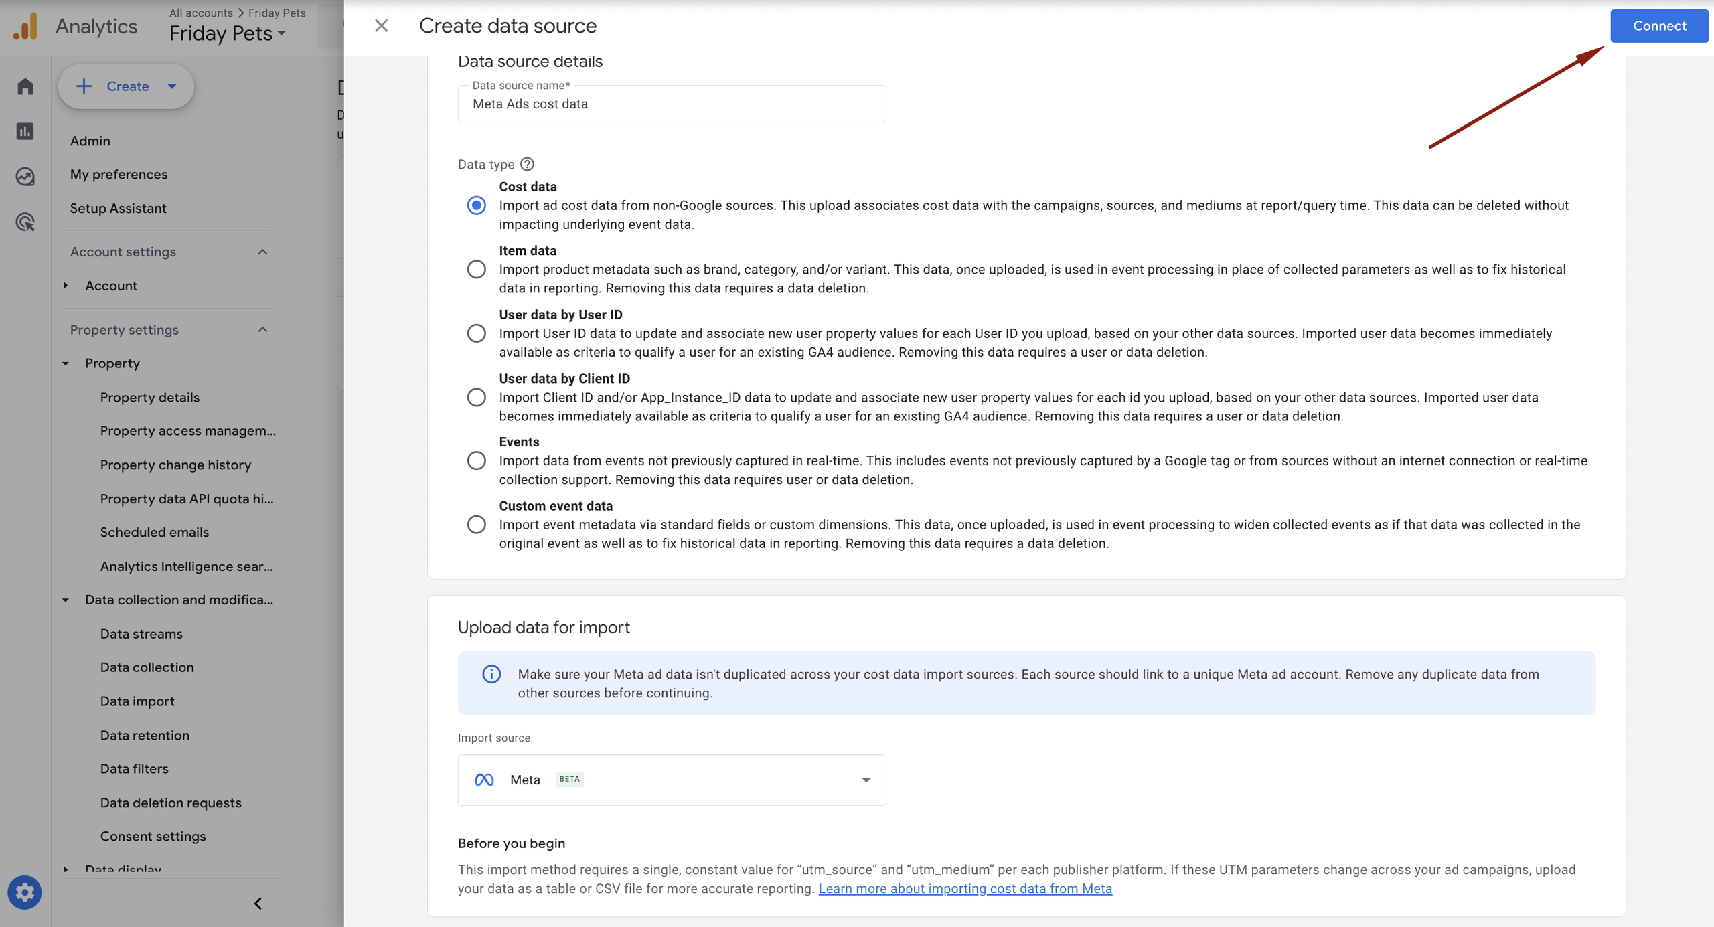Click the Meta logo in Import source

click(484, 780)
